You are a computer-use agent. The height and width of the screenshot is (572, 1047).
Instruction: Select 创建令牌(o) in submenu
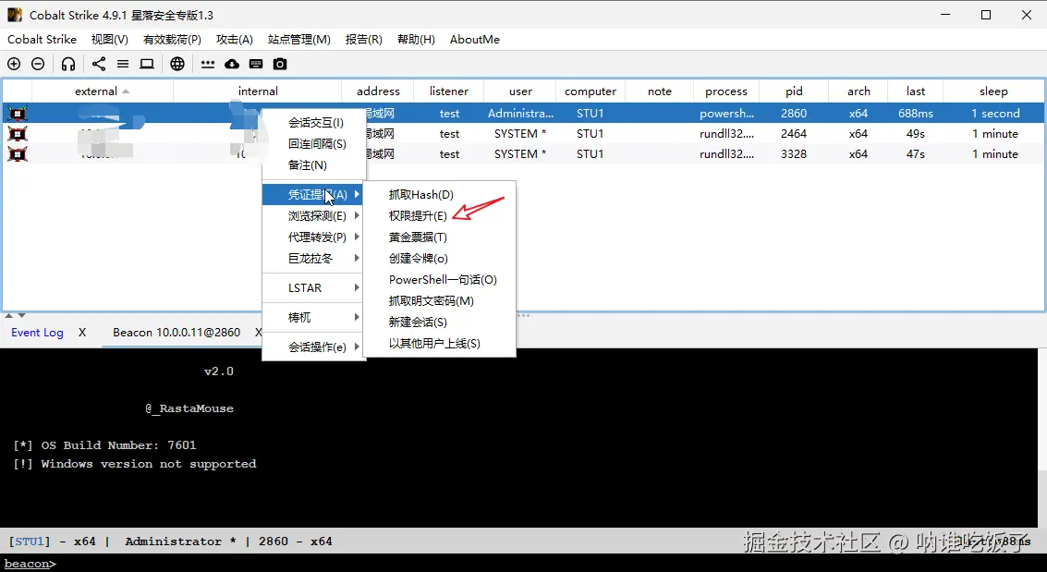pyautogui.click(x=439, y=259)
